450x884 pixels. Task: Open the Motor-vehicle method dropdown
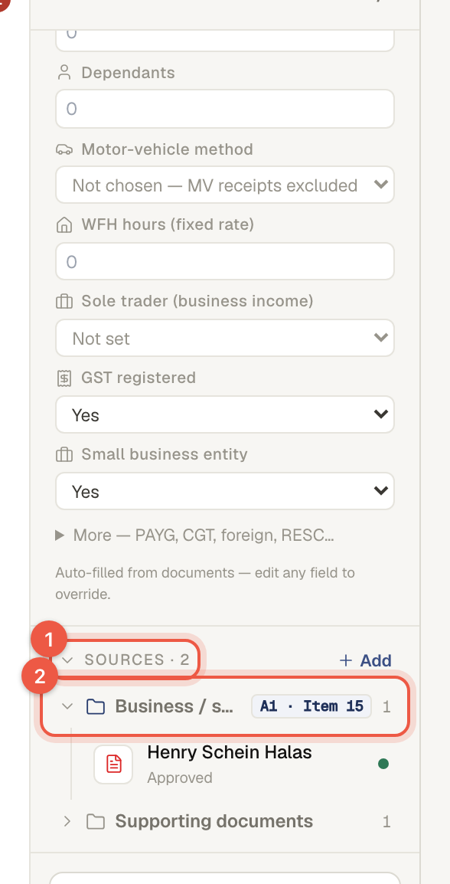click(x=225, y=185)
